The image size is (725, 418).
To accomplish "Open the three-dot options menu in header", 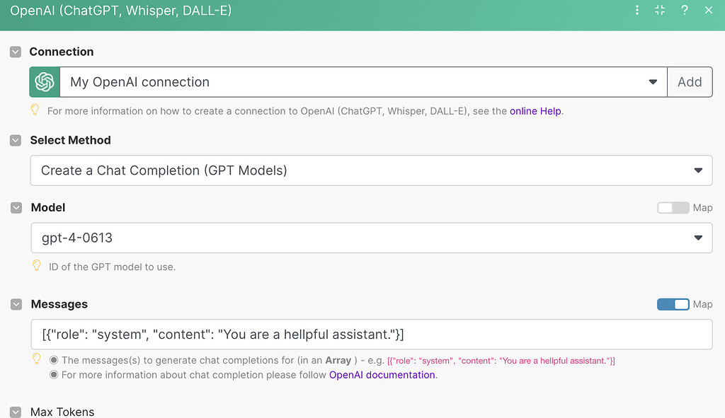I will (636, 10).
